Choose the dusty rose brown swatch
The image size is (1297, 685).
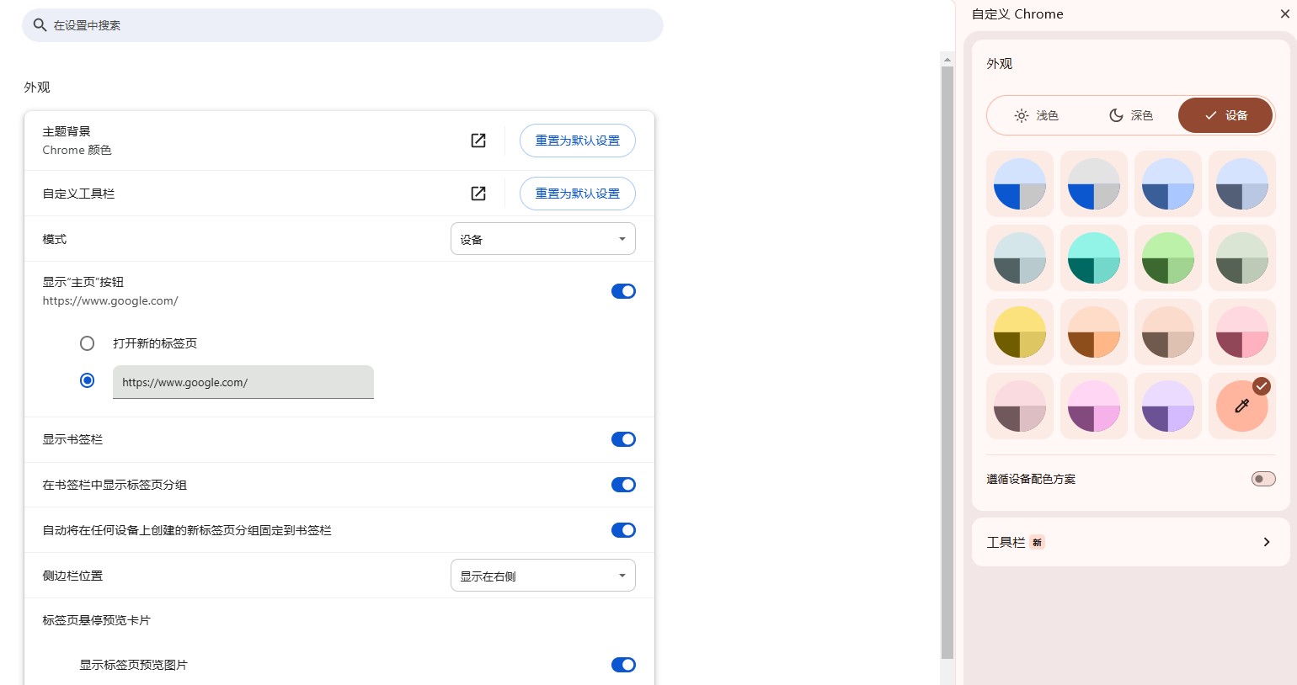click(x=1020, y=406)
